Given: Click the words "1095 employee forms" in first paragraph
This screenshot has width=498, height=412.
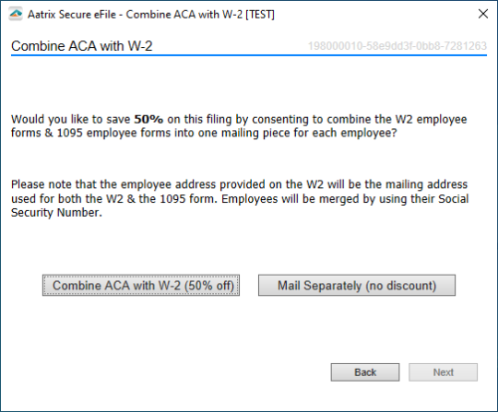Looking at the screenshot, I should 113,133.
